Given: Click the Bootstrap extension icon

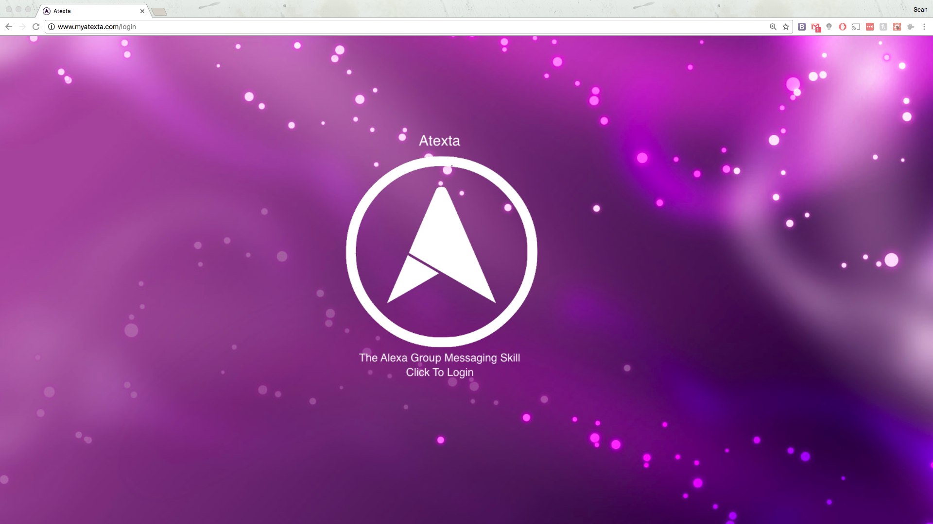Looking at the screenshot, I should [802, 27].
